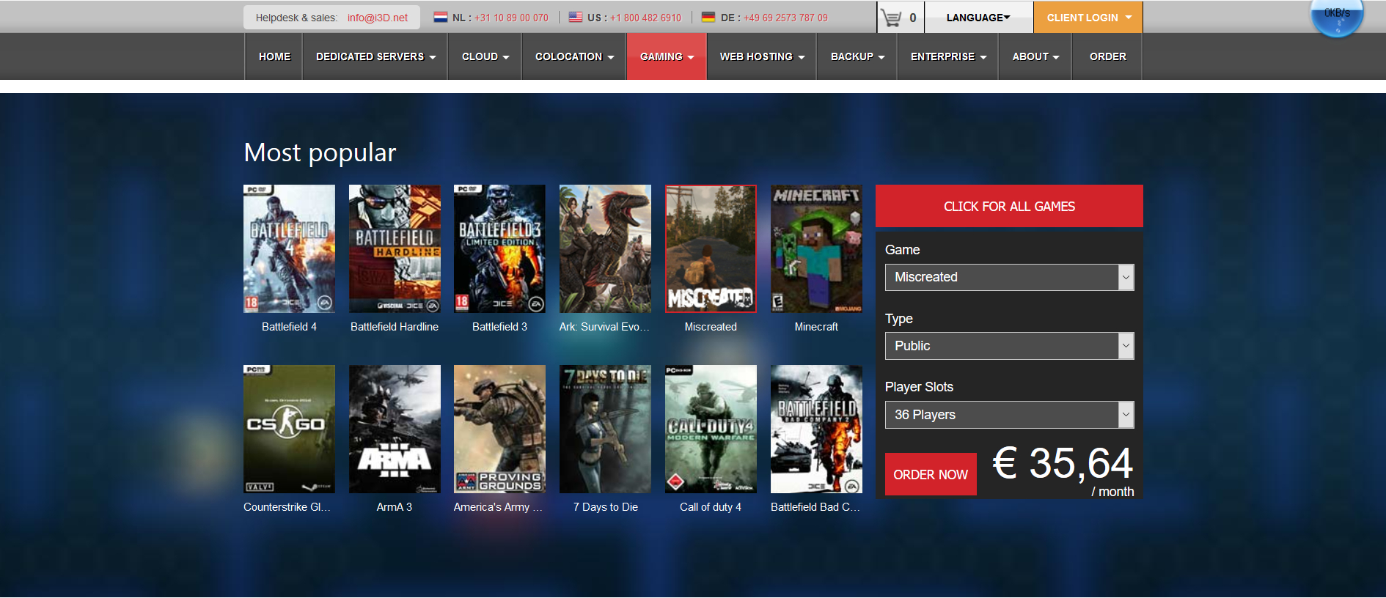Click the Miscreated title under its cover

tap(711, 327)
